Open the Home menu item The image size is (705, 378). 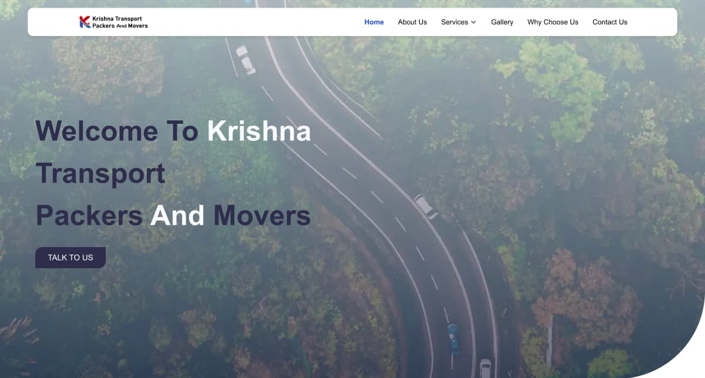374,22
